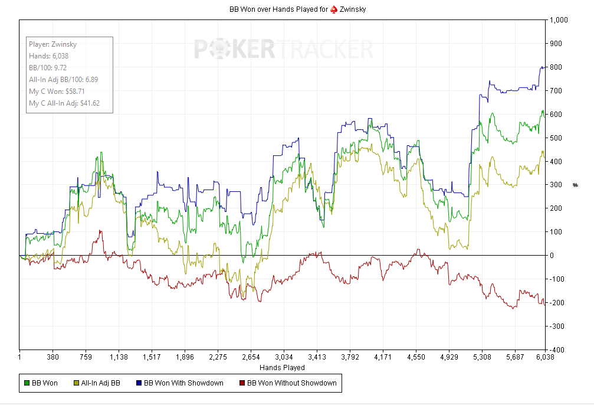Click the y-axis label -400

tap(556, 350)
